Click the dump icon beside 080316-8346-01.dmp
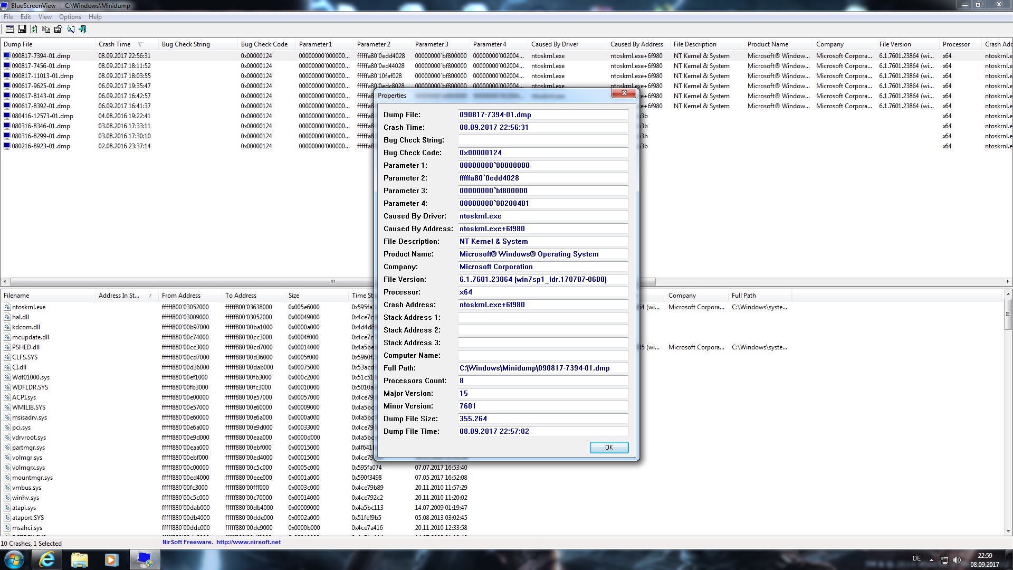Screen dimensions: 1013x570 [7, 126]
